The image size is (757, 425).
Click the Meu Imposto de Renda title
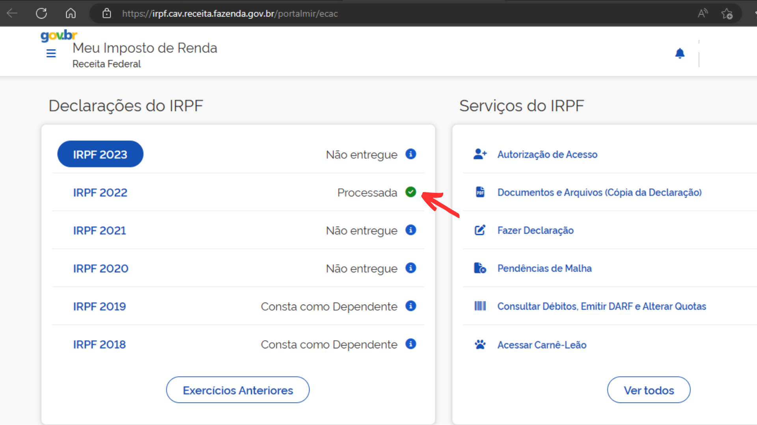pos(145,48)
